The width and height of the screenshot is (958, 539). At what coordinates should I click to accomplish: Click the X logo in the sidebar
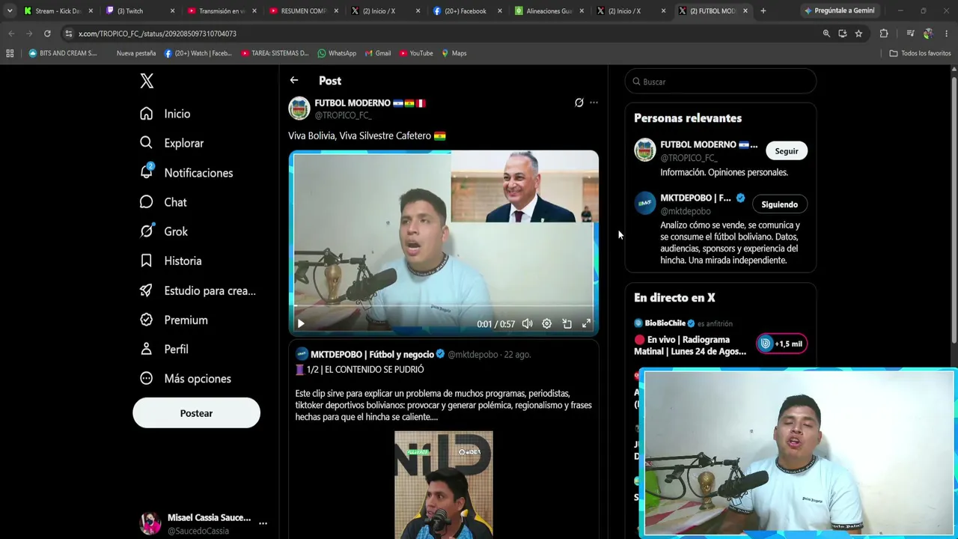147,81
